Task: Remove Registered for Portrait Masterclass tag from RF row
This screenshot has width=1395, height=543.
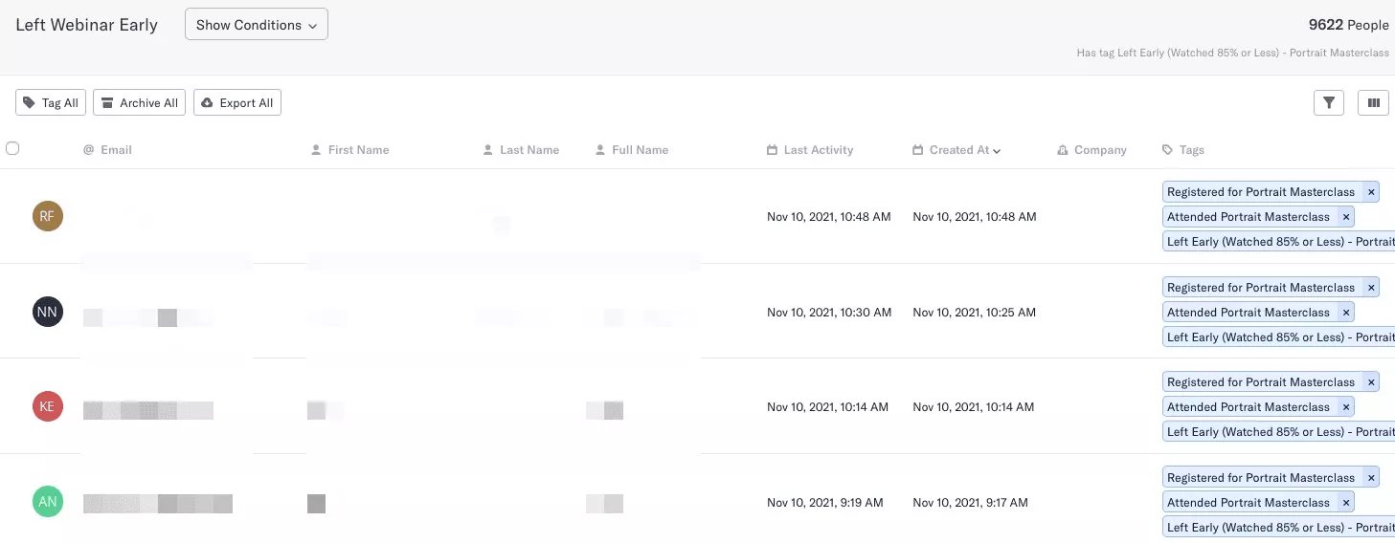Action: point(1371,192)
